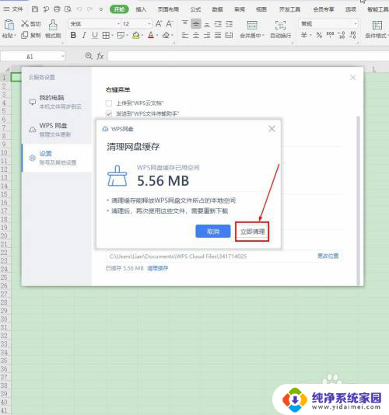The width and height of the screenshot is (389, 415).
Task: Click the Print icon in quick access bar
Action: pyautogui.click(x=57, y=9)
